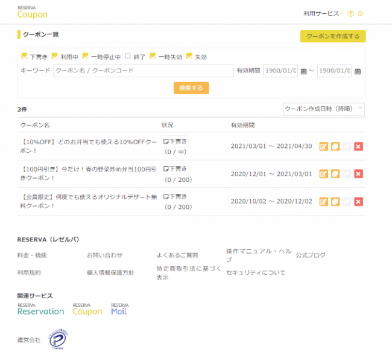Uncheck the 下書き status filter
Viewport: 392px width, 355px height.
tap(24, 56)
